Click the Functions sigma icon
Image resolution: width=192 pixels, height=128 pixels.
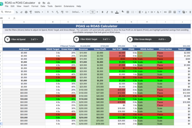point(190,12)
